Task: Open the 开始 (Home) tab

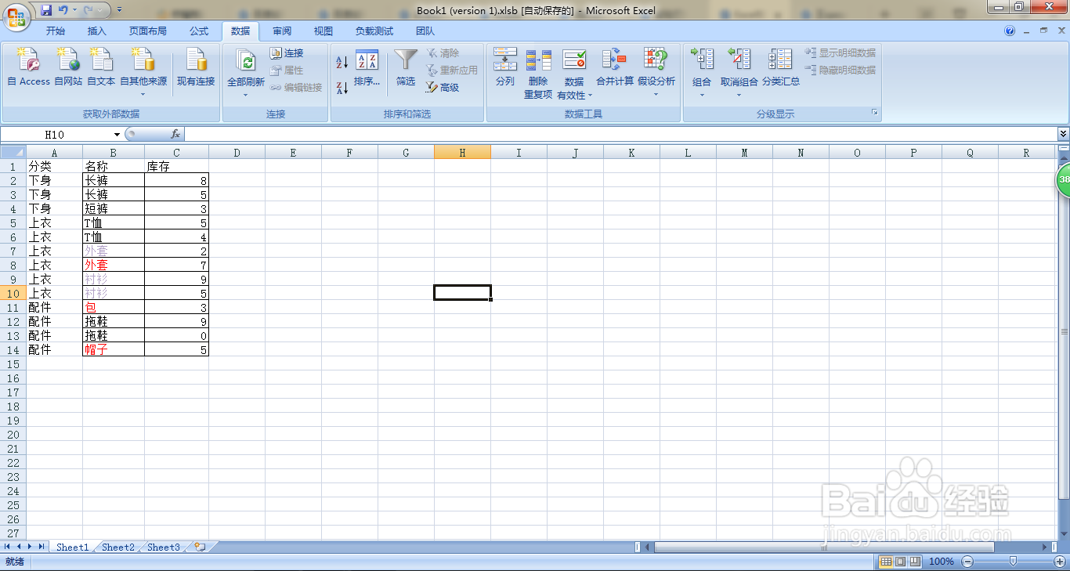Action: pyautogui.click(x=56, y=31)
